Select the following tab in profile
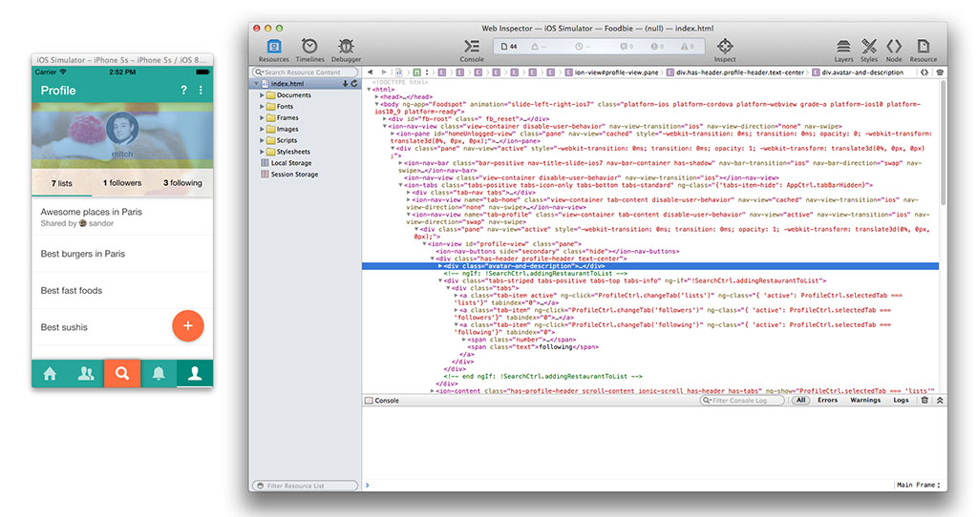The height and width of the screenshot is (517, 978). click(182, 183)
